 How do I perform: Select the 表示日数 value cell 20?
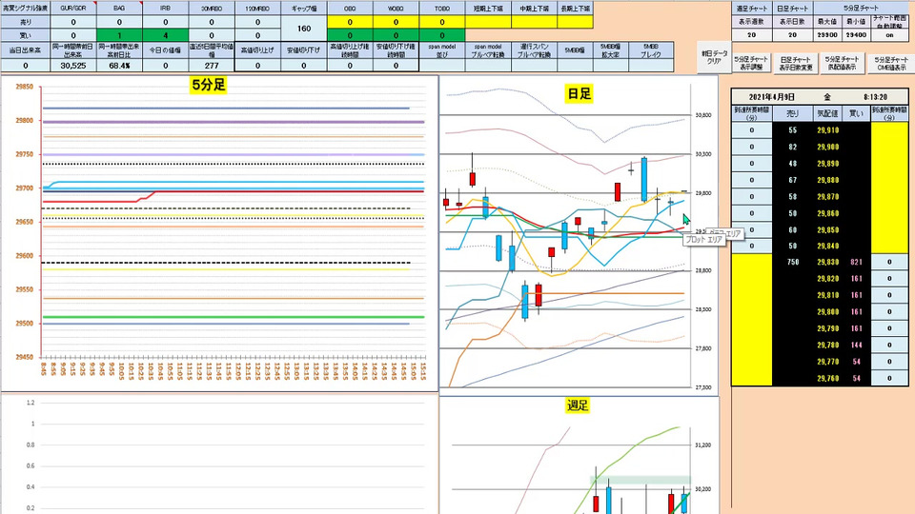tap(792, 35)
